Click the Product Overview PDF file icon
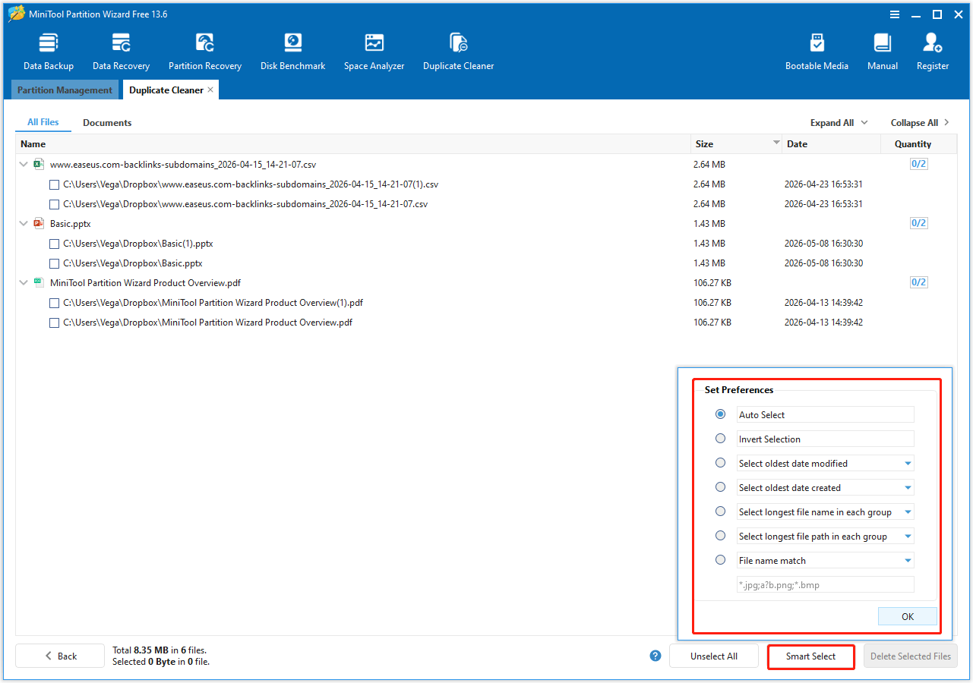This screenshot has height=683, width=973. coord(39,282)
